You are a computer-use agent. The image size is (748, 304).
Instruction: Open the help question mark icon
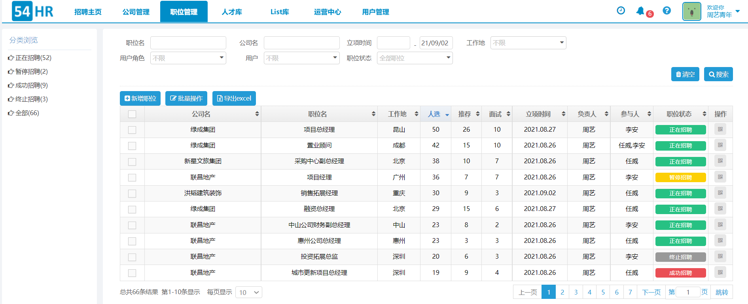click(667, 11)
